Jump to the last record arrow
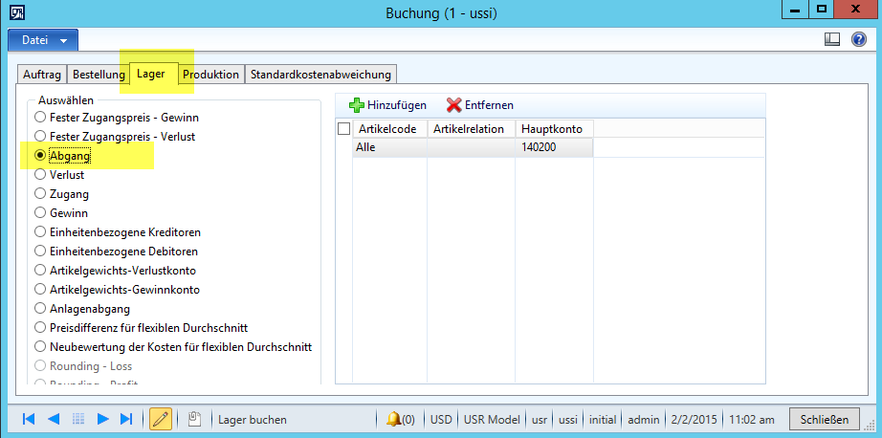This screenshot has width=882, height=438. pyautogui.click(x=126, y=419)
